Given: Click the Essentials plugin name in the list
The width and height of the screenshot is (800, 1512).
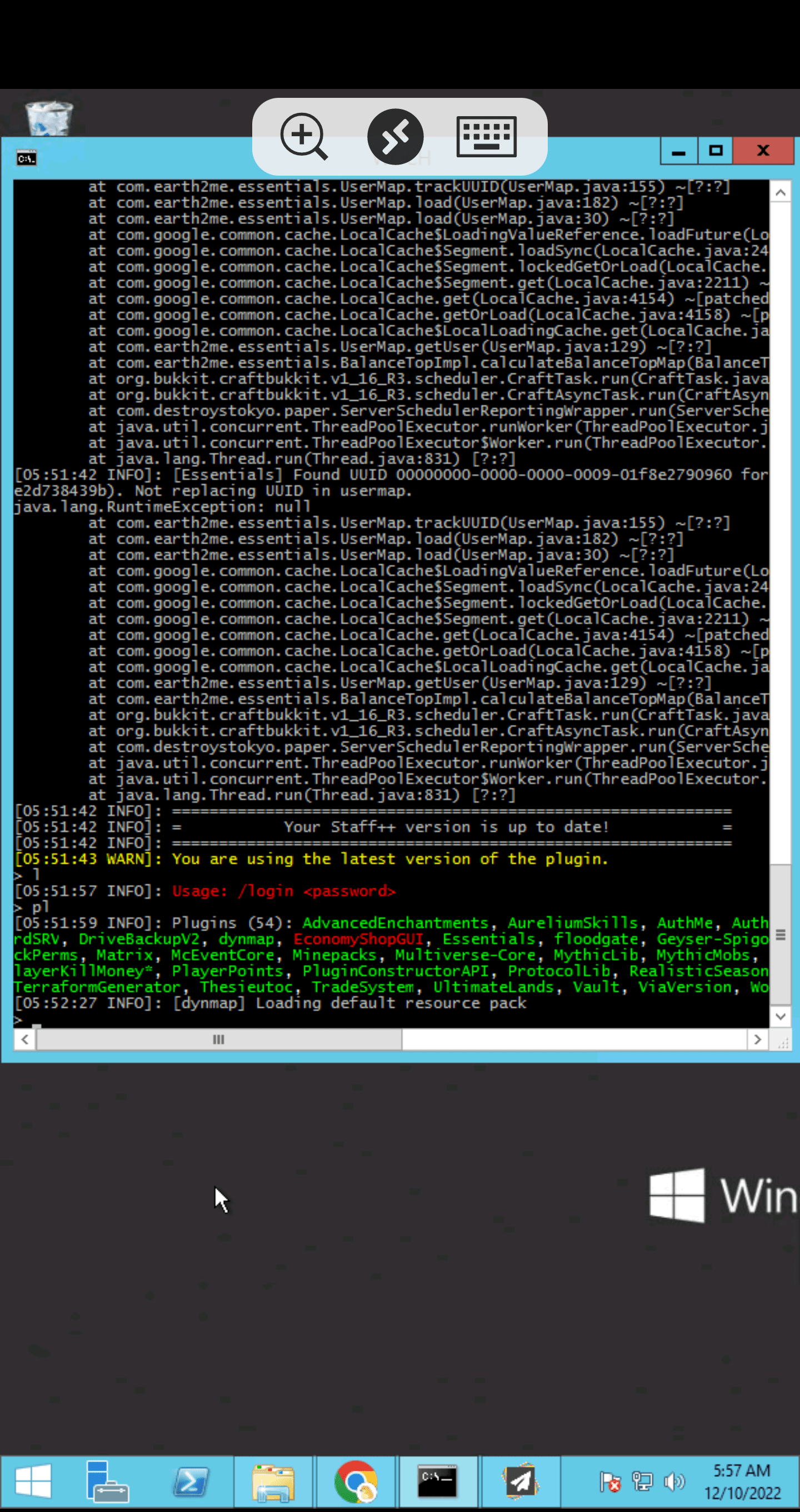Looking at the screenshot, I should point(488,939).
